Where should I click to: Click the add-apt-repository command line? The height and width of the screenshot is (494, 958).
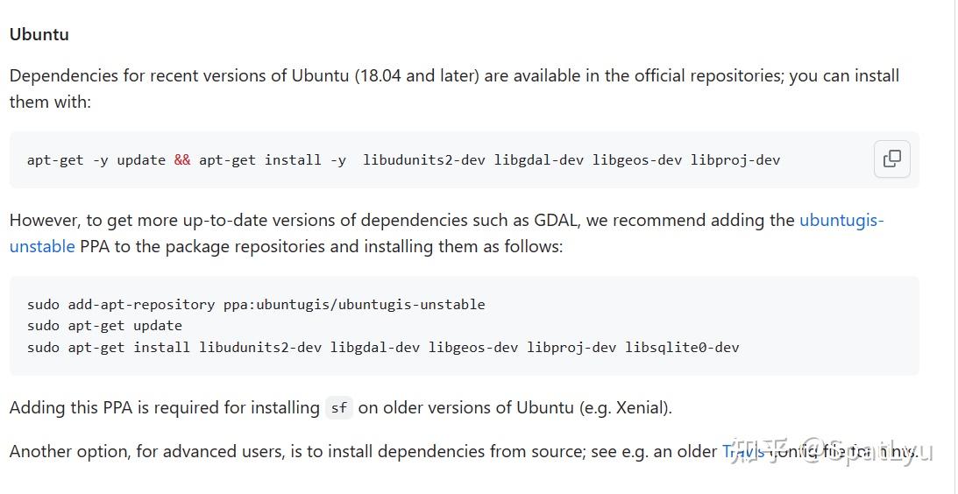point(256,305)
